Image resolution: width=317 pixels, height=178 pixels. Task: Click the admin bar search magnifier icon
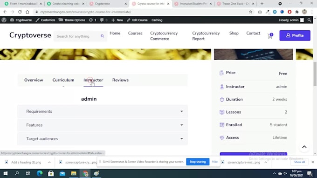coord(310,20)
